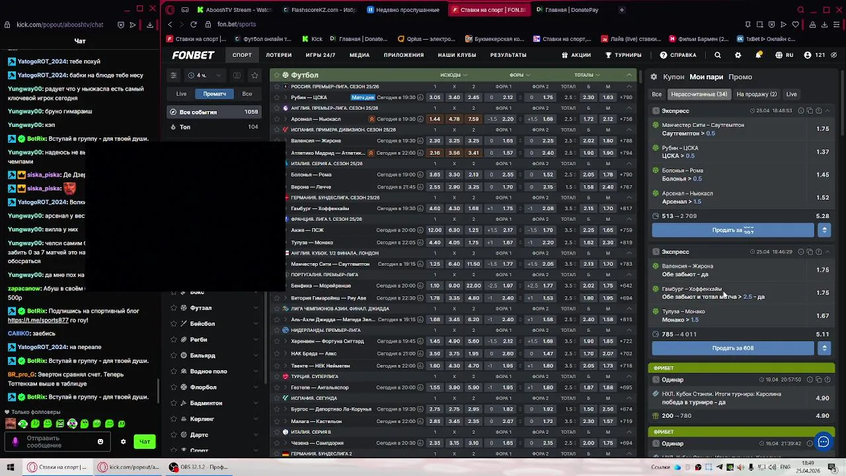Click the video broadcast filter icon

click(237, 75)
